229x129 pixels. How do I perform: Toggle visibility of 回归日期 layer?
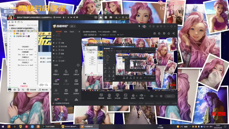(x=54, y=46)
